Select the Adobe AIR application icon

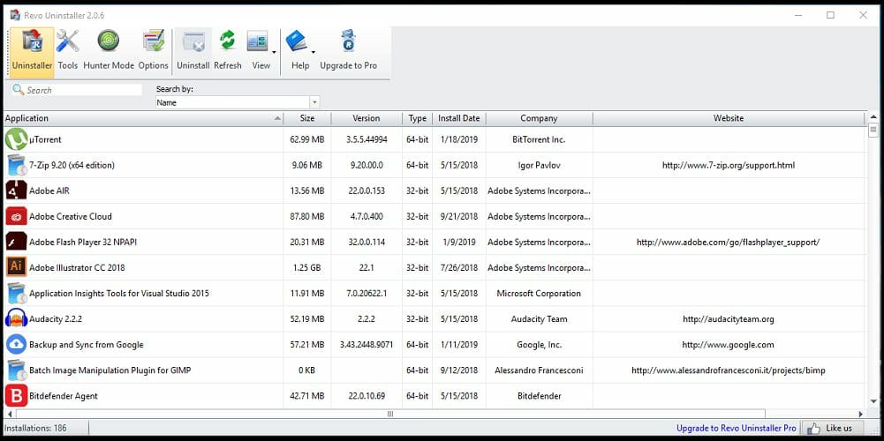17,191
